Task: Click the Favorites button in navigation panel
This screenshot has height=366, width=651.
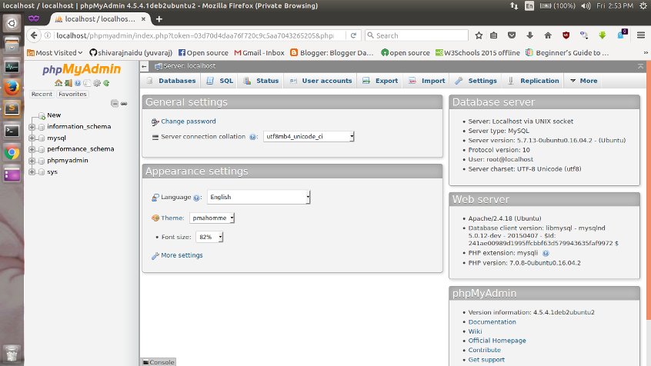Action: [x=72, y=95]
